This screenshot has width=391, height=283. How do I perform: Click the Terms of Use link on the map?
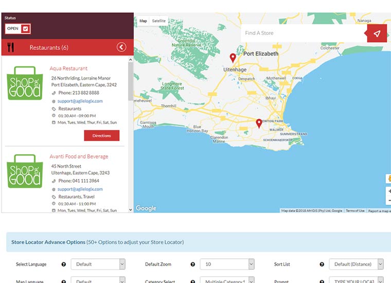click(355, 210)
